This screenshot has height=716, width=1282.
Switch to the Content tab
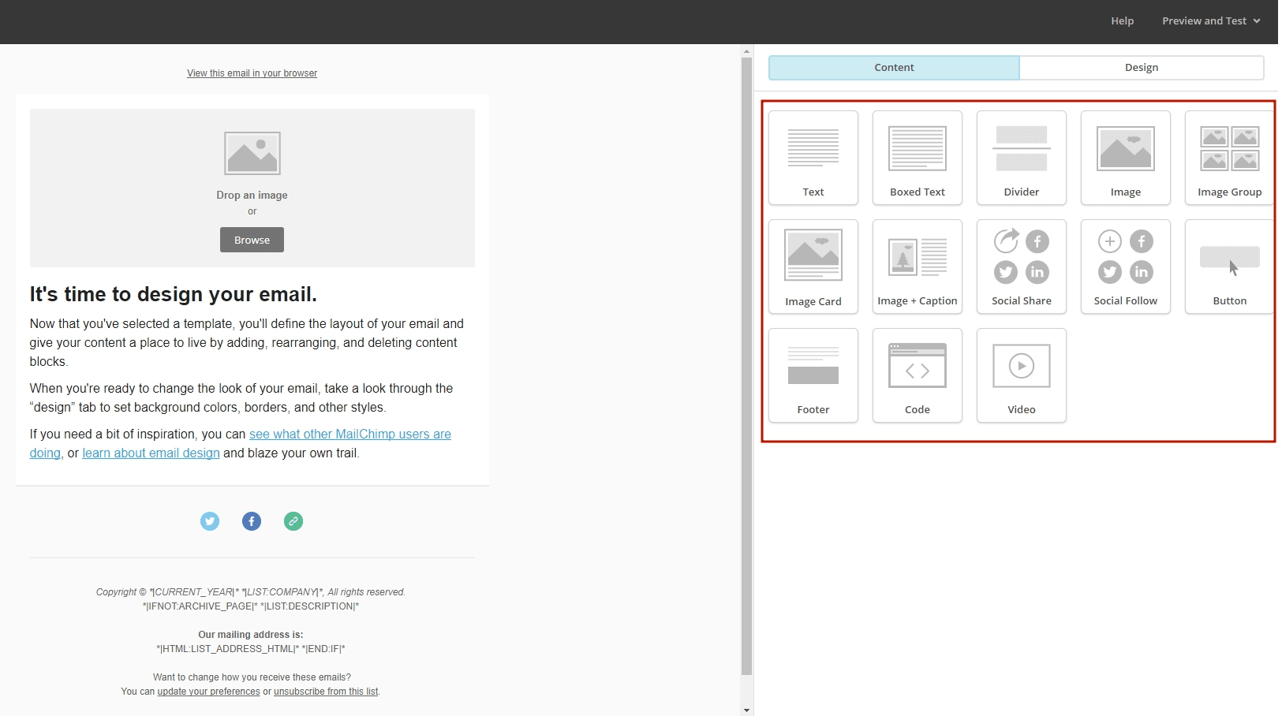[894, 68]
